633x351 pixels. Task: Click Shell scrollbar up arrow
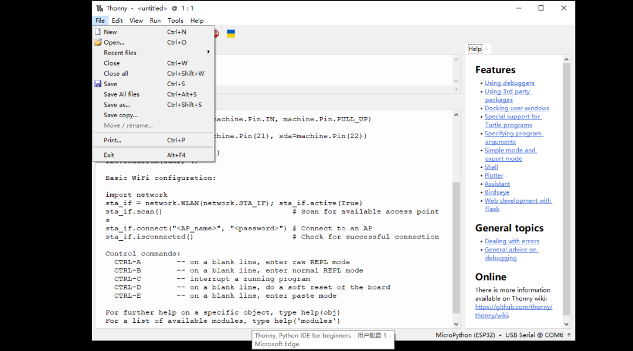tap(456, 115)
